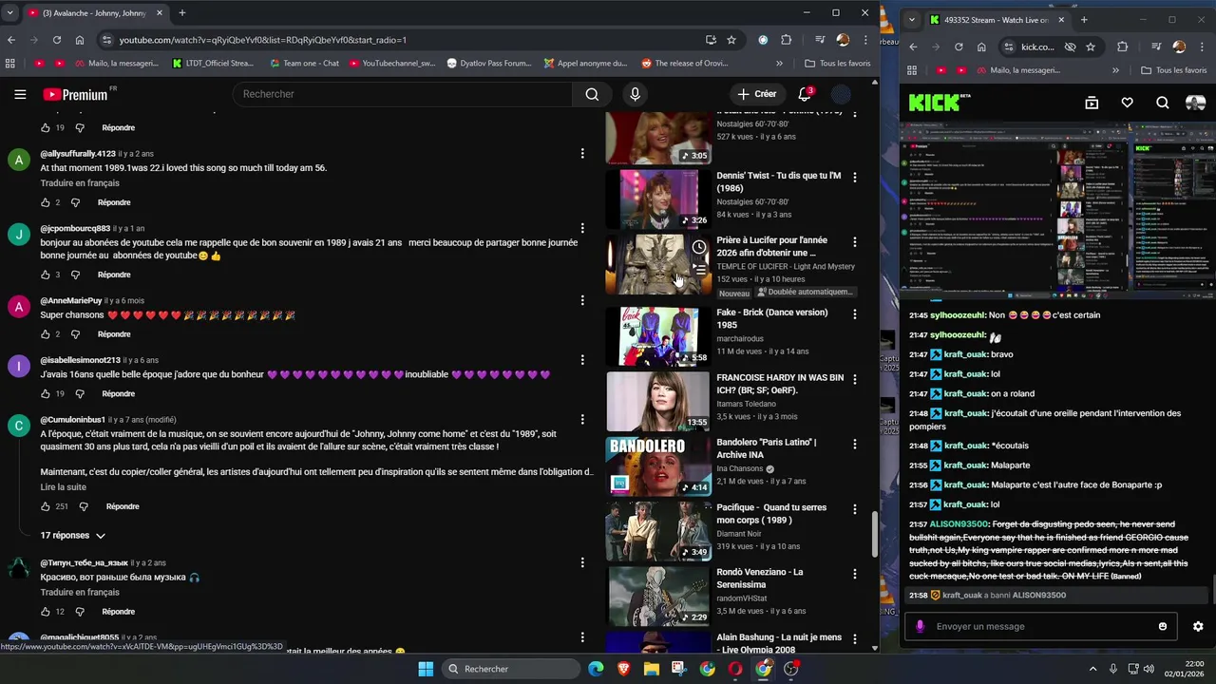Focus Kick Envoyer un message field
This screenshot has height=684, width=1216.
[1040, 626]
